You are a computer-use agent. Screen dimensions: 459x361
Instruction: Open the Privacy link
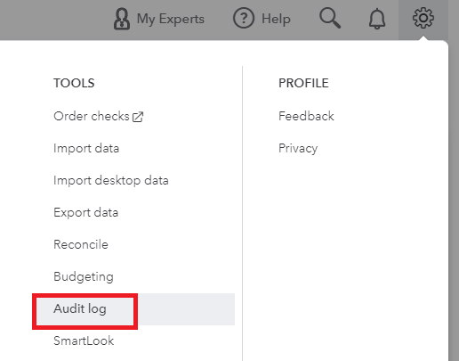pyautogui.click(x=298, y=148)
